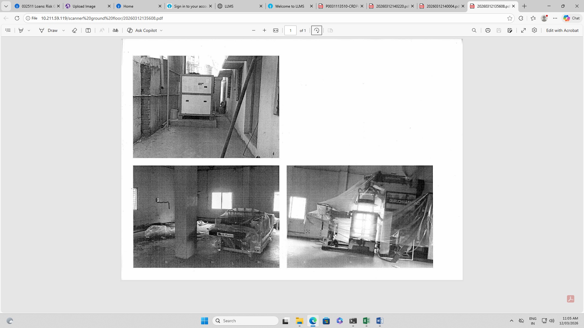Switch to the Upload Image tab
This screenshot has width=584, height=328.
point(88,6)
